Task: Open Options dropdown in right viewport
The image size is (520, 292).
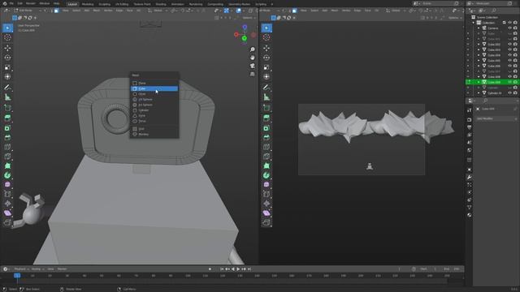Action: pyautogui.click(x=455, y=18)
